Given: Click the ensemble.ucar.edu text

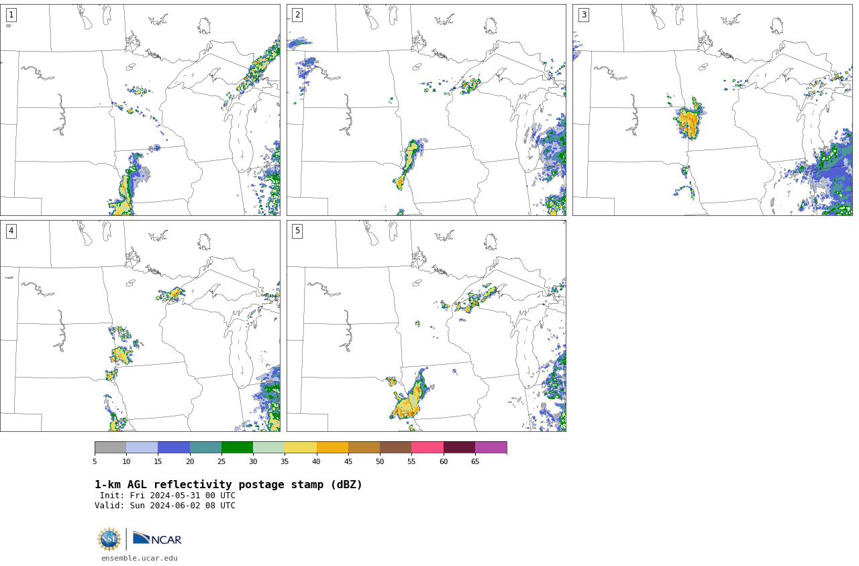Looking at the screenshot, I should (140, 558).
